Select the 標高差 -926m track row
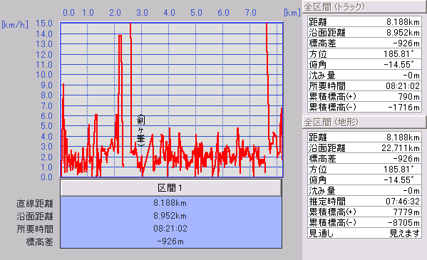 coord(364,43)
